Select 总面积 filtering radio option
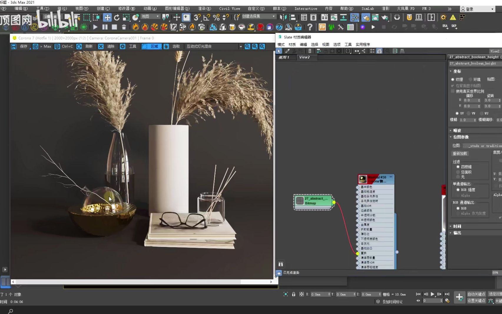The image size is (502, 314). 458,172
